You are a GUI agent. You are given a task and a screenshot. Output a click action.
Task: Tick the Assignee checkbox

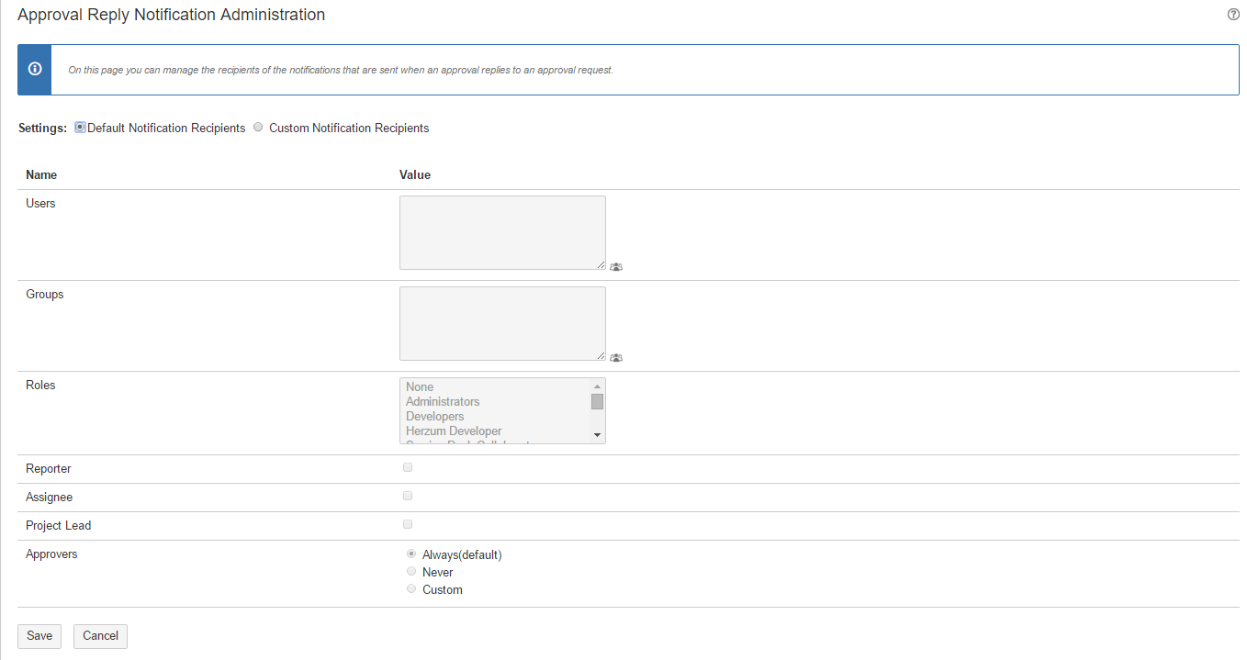click(408, 496)
